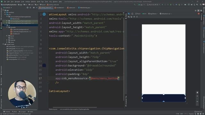Open the Android project view dropdown
Screen dimensions: 205x115
(8, 8)
